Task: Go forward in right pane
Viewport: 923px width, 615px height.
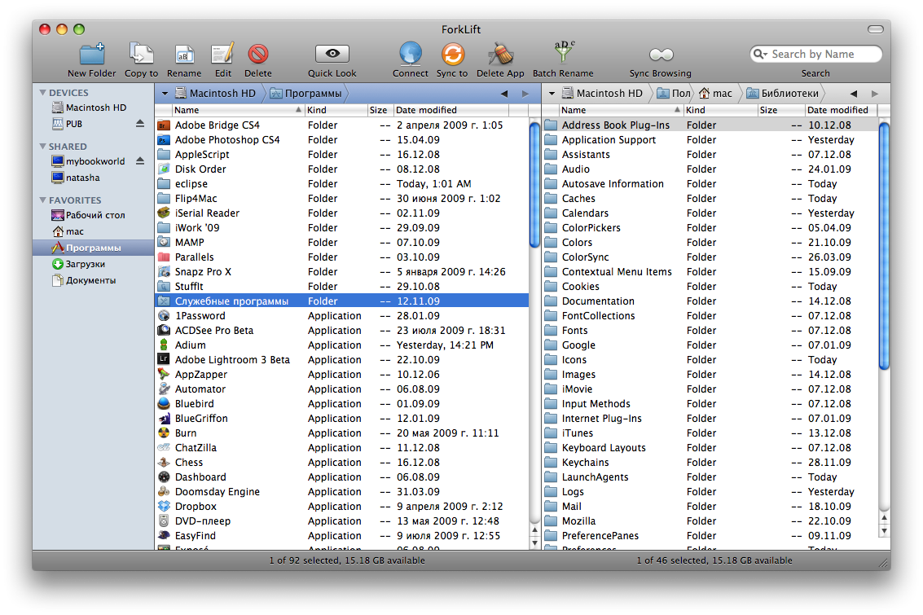Action: click(875, 94)
